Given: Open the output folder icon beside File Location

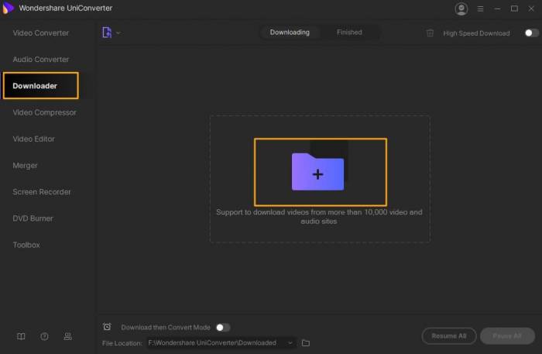Looking at the screenshot, I should tap(306, 342).
